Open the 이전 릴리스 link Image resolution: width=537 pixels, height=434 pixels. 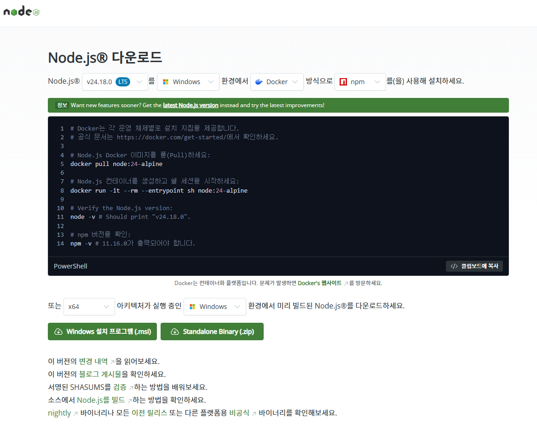click(149, 413)
